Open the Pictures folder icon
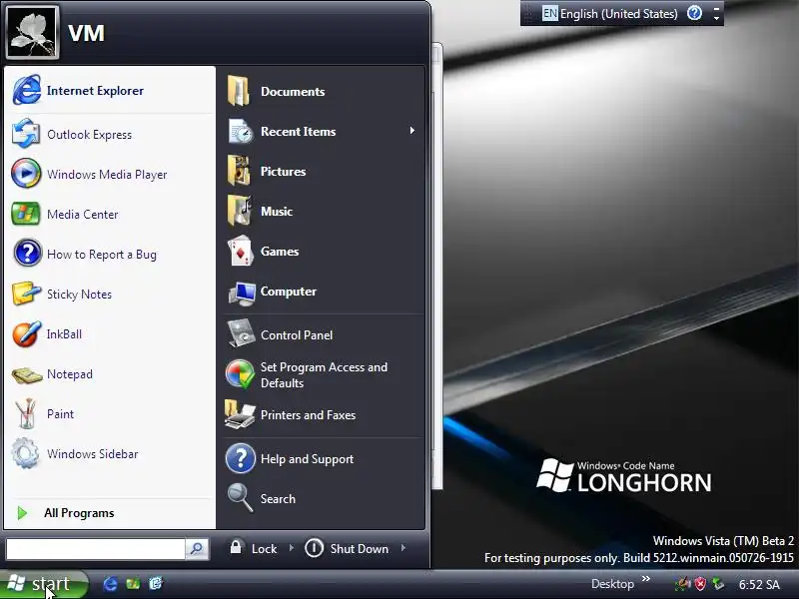 pyautogui.click(x=239, y=171)
